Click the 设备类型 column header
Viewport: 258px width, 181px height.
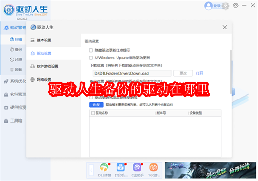196,113
